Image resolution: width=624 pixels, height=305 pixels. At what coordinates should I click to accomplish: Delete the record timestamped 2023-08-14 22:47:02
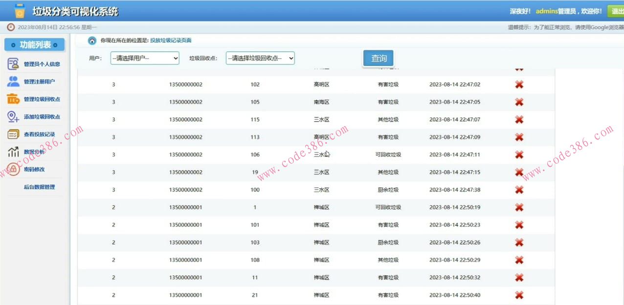[519, 84]
